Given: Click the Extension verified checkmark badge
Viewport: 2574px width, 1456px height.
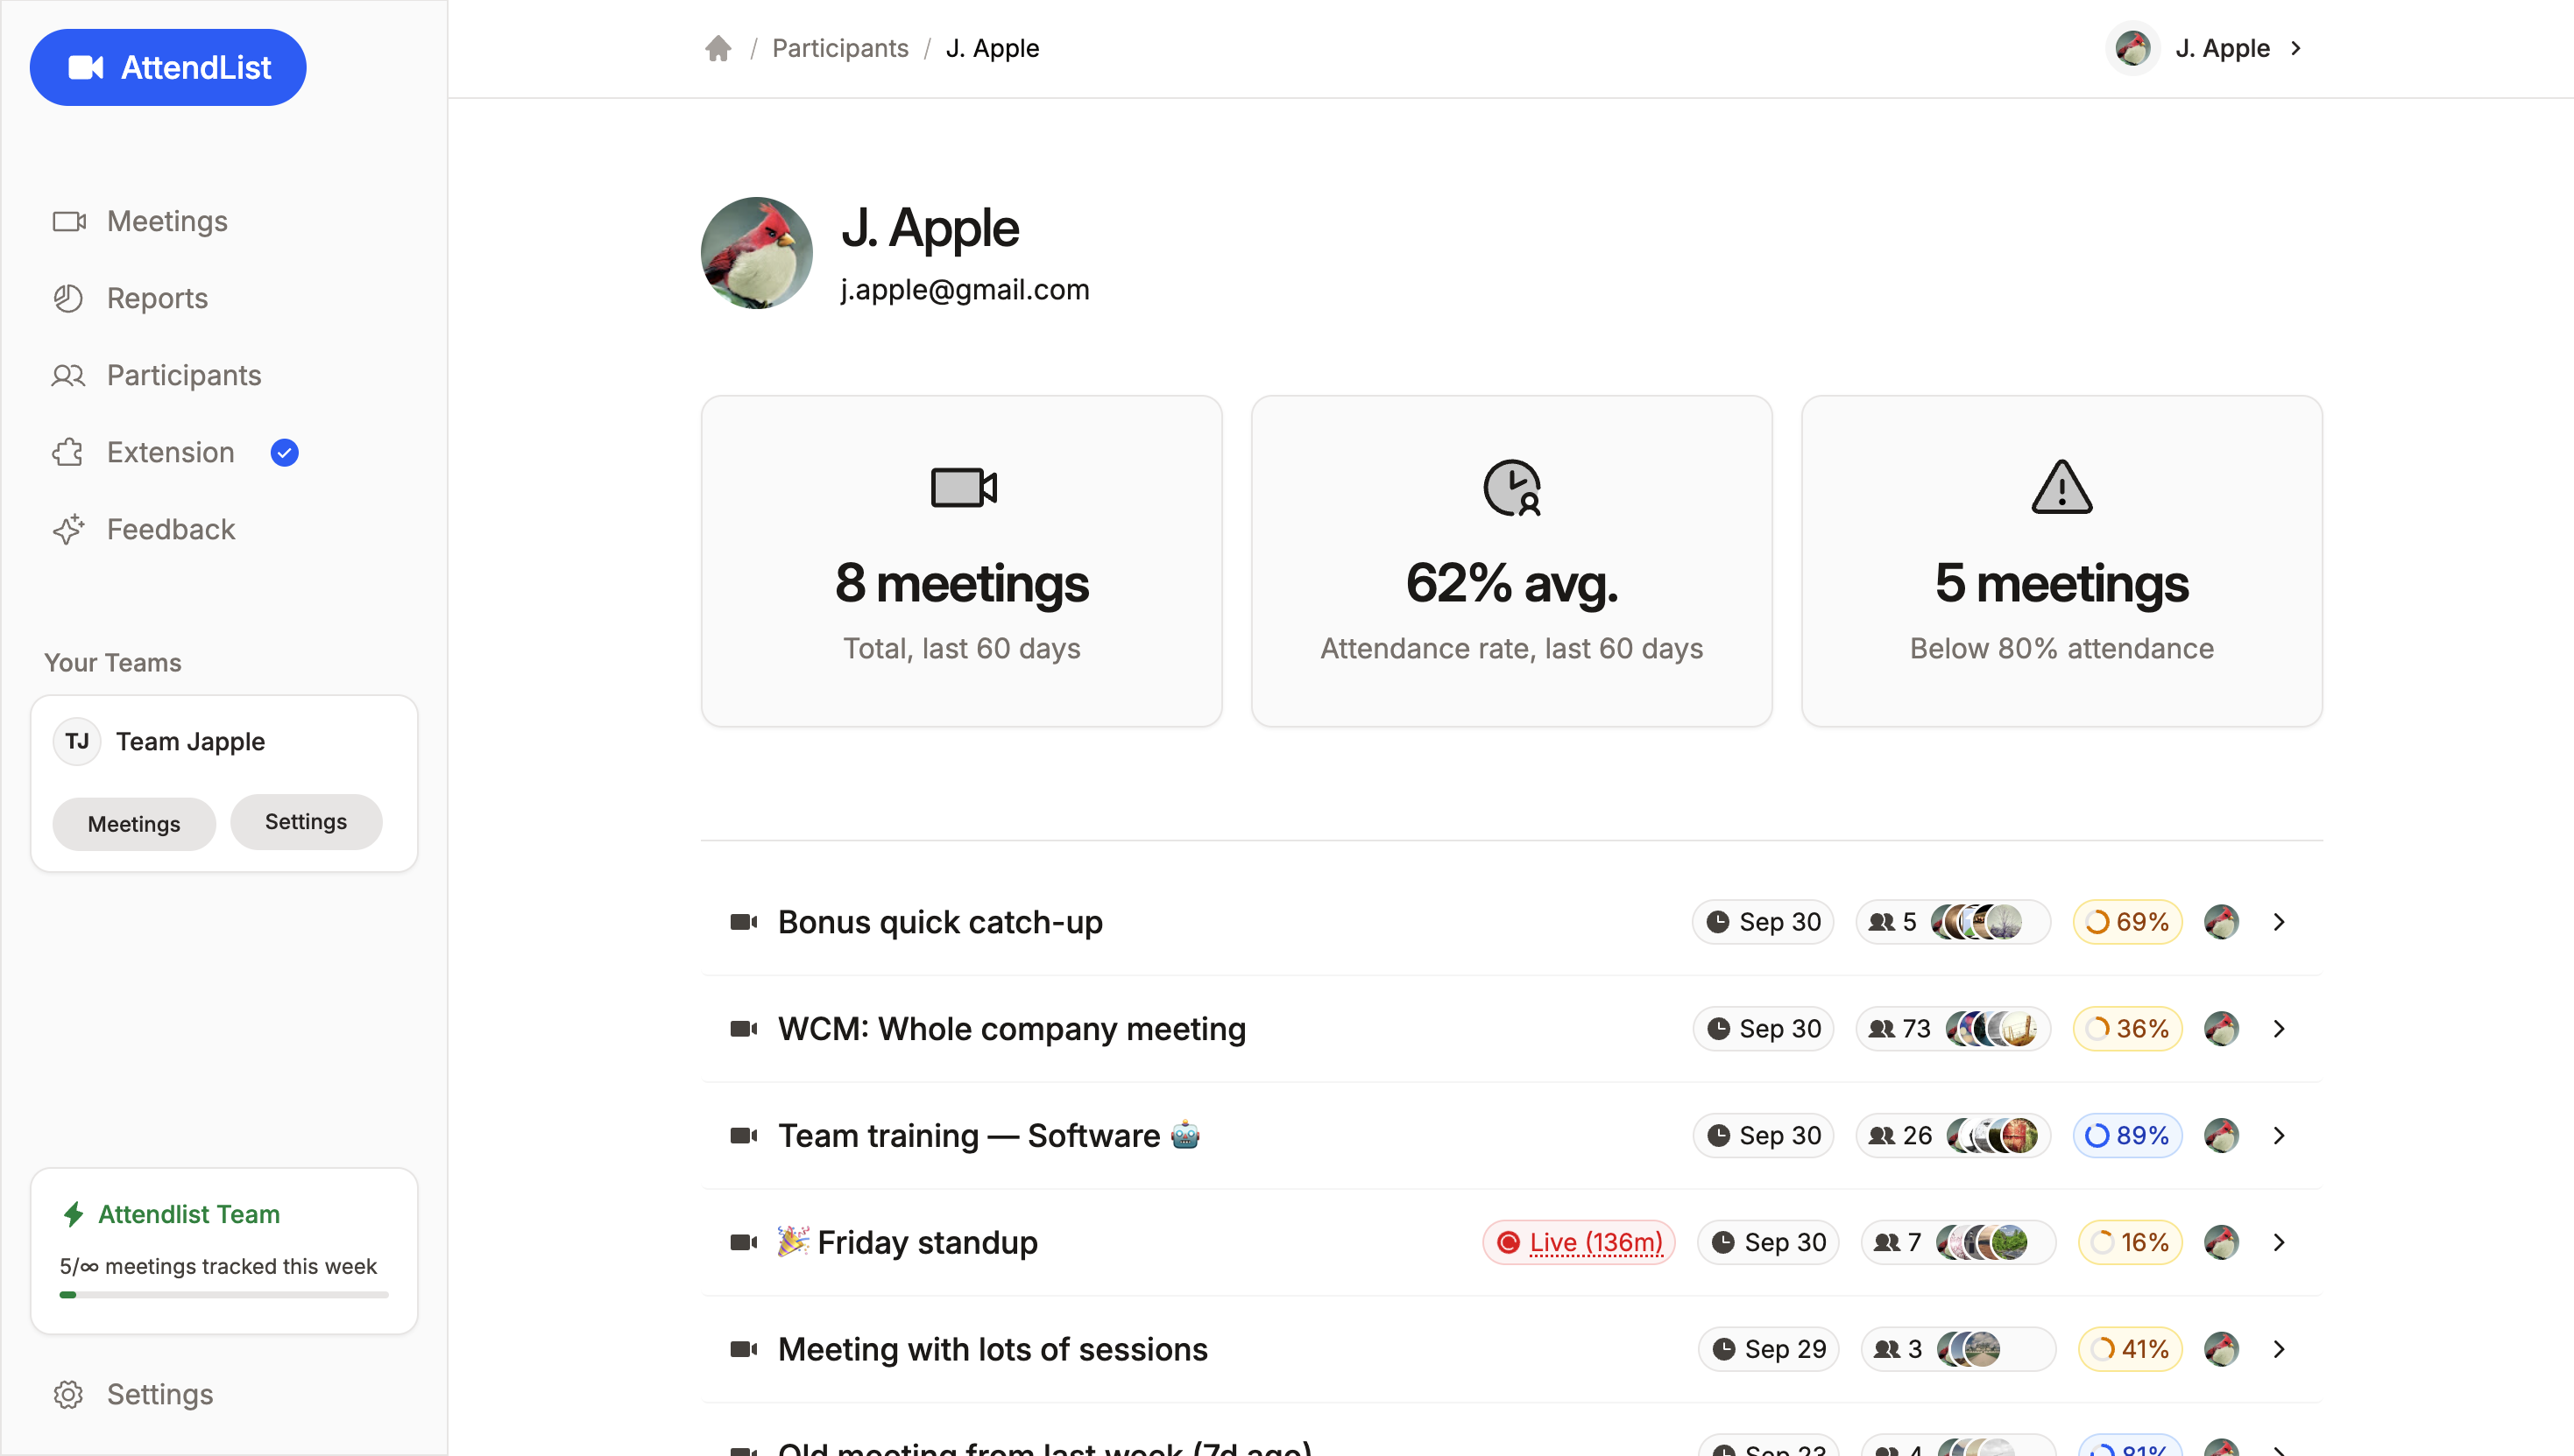Looking at the screenshot, I should click(x=284, y=452).
